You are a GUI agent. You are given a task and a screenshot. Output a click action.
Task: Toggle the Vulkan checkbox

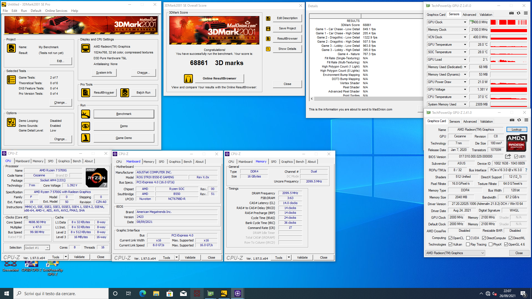coord(451,244)
